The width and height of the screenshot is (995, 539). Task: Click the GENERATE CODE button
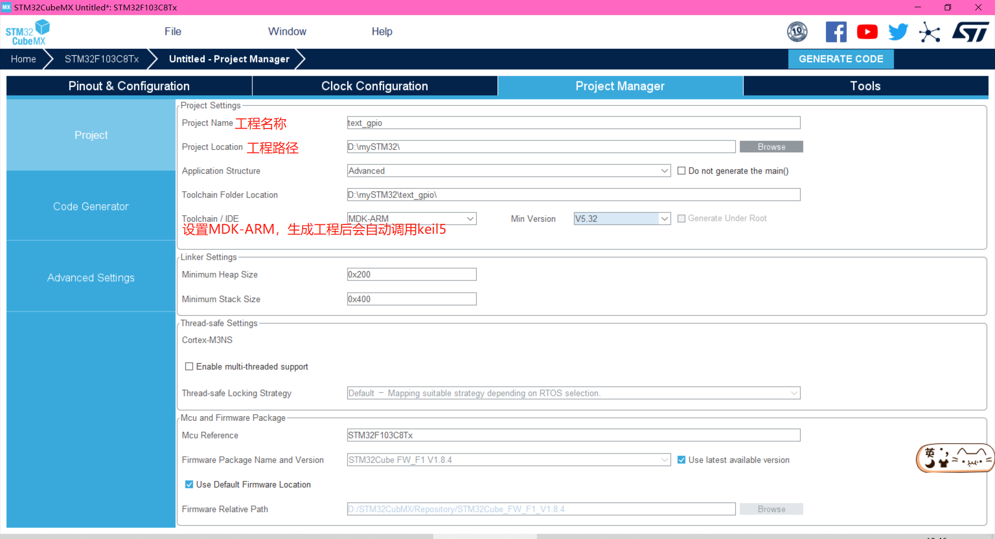[841, 59]
